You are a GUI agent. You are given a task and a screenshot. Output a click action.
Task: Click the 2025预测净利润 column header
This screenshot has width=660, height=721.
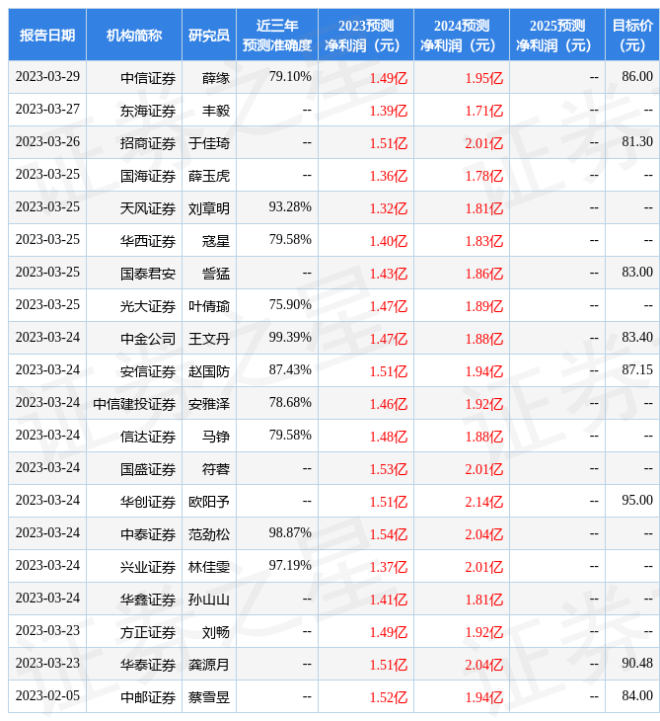point(556,35)
